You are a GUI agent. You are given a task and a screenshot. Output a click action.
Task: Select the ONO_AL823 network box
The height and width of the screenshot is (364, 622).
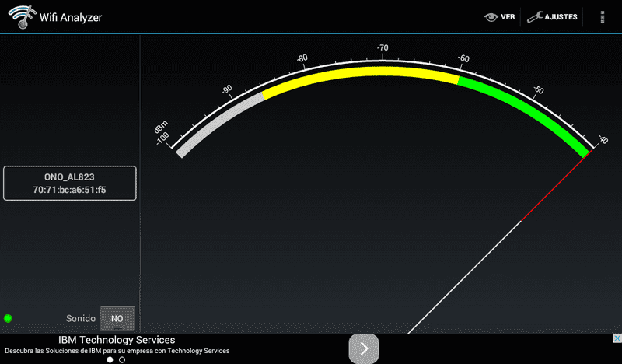coord(70,183)
